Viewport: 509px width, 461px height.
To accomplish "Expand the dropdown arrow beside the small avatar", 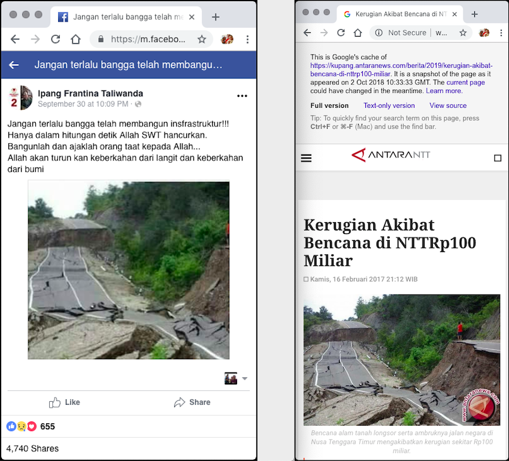I will coord(244,378).
